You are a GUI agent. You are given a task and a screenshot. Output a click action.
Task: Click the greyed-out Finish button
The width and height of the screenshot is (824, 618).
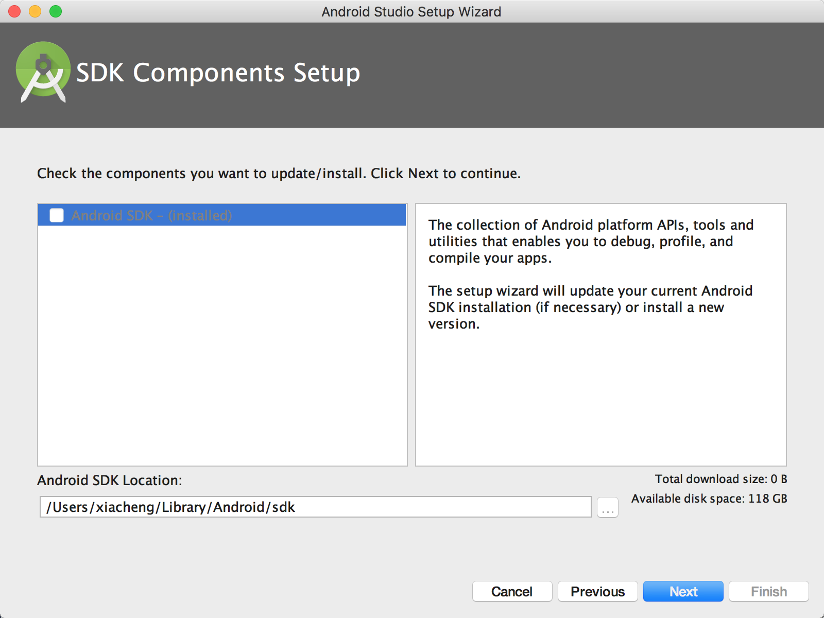768,591
